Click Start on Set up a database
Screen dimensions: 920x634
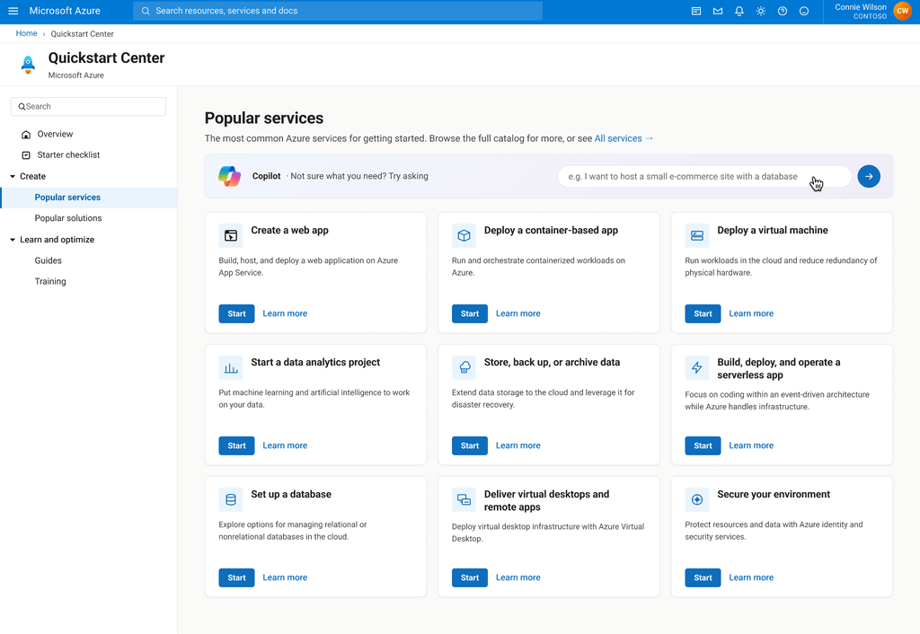click(236, 577)
